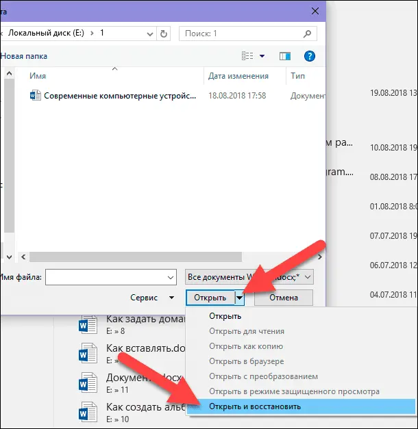Click the Refresh button beside the address bar
This screenshot has height=429, width=418.
point(163,33)
